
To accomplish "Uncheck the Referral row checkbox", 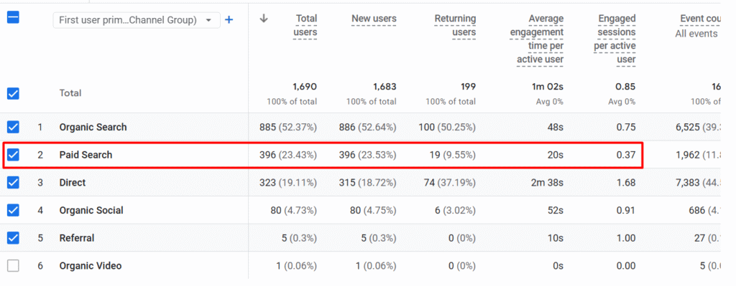I will click(x=13, y=238).
